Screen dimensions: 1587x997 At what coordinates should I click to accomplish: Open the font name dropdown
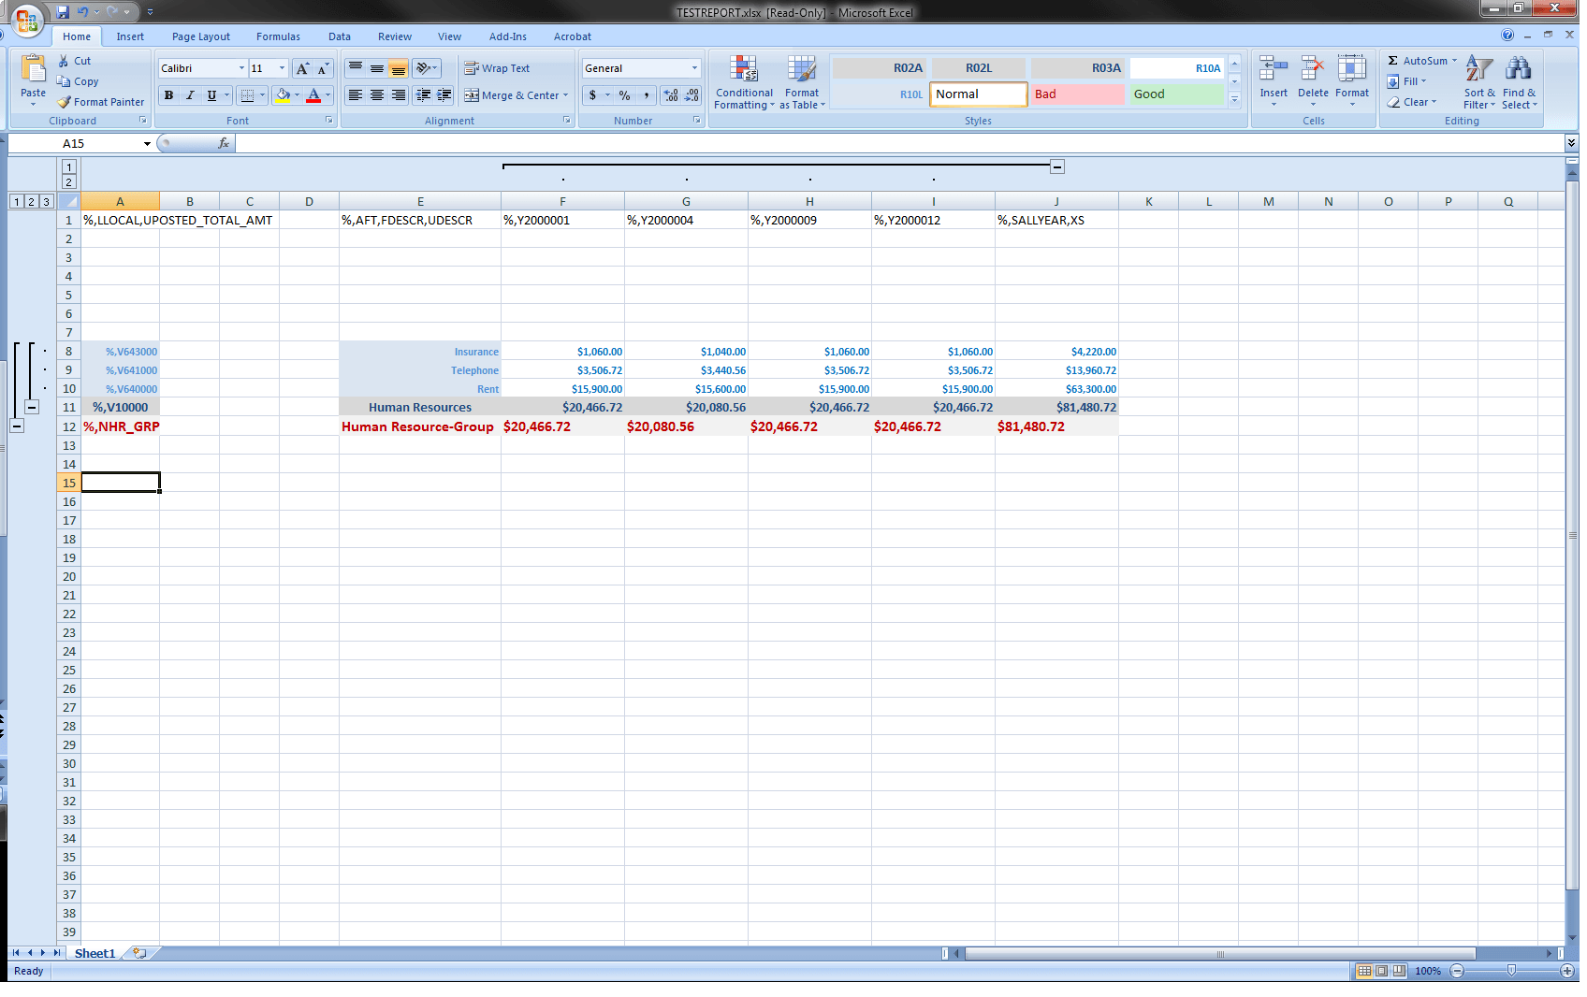click(x=240, y=67)
